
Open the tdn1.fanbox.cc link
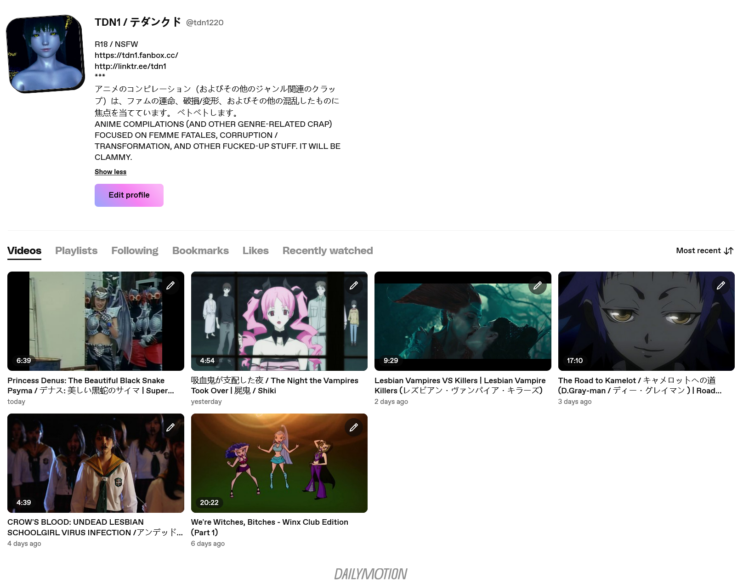tap(136, 55)
